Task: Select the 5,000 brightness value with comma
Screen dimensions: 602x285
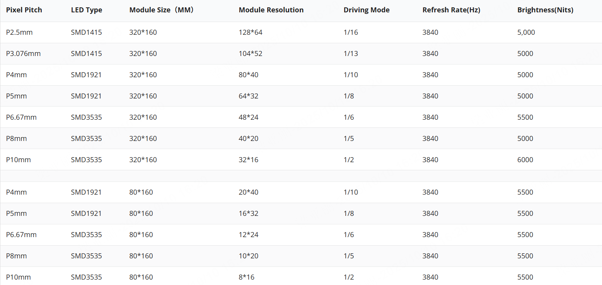Action: coord(526,32)
